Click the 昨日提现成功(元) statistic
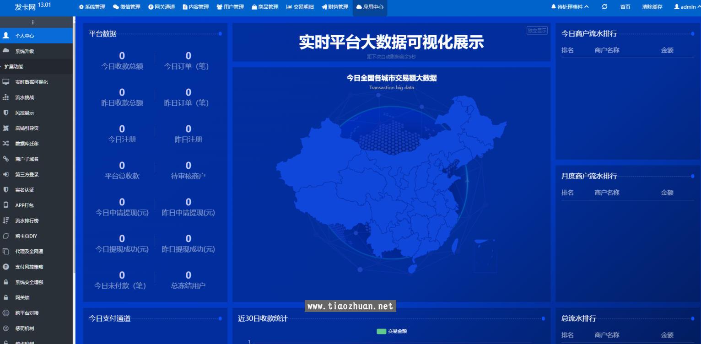 pyautogui.click(x=188, y=244)
